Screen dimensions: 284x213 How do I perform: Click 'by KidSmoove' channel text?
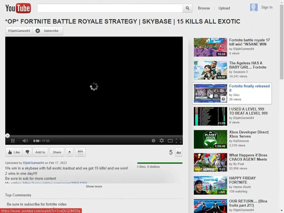(239, 141)
